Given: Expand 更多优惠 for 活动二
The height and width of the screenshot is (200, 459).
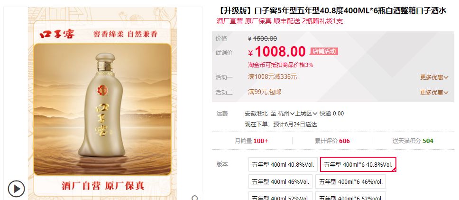Looking at the screenshot, I should [x=434, y=93].
